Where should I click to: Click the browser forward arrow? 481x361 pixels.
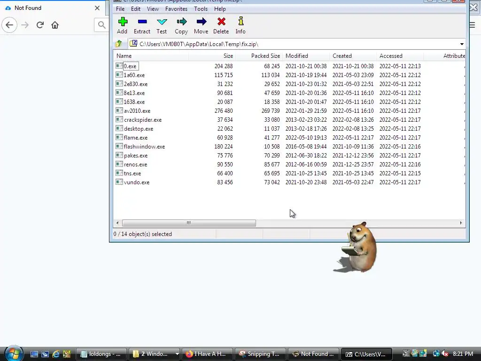[x=25, y=25]
